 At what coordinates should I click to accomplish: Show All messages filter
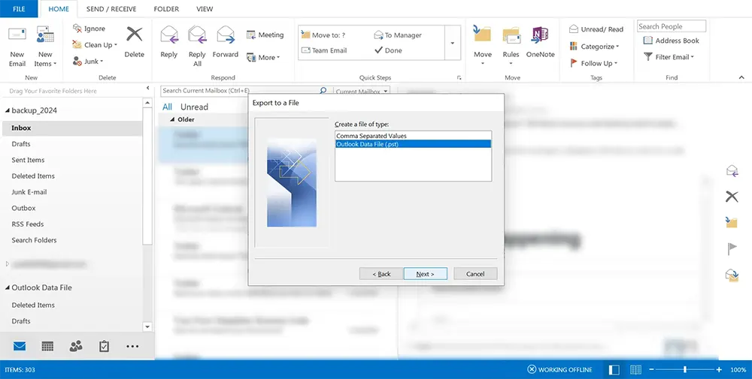pos(167,107)
